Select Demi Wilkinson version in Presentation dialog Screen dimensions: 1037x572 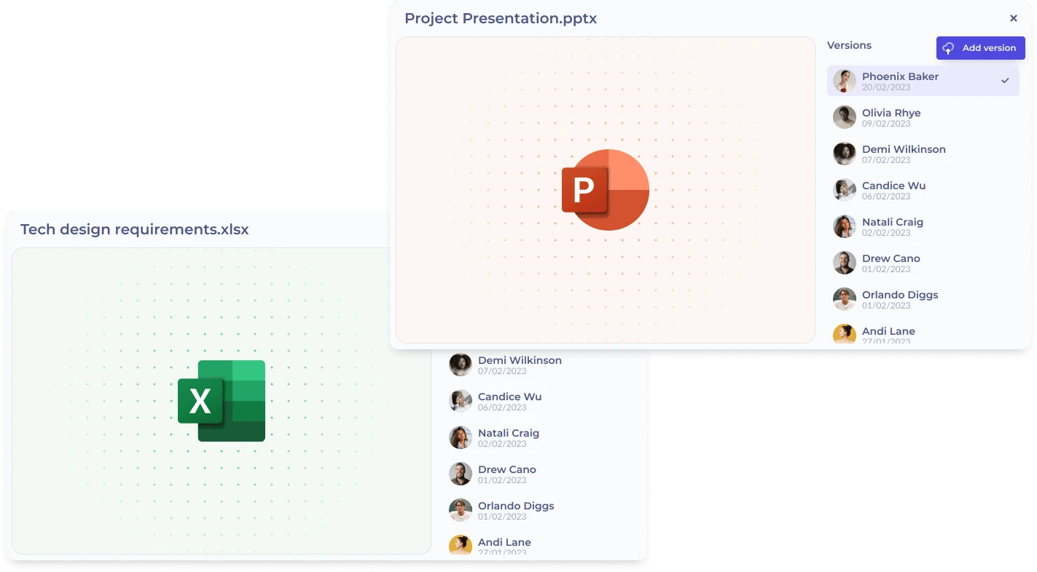pos(923,154)
